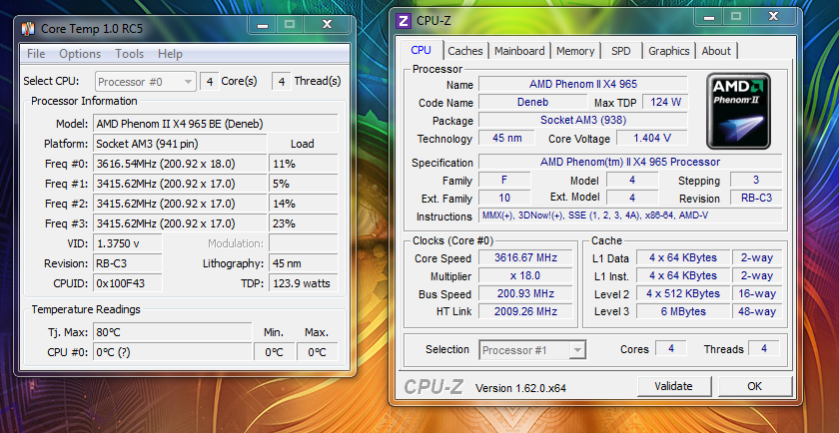839x433 pixels.
Task: Click the Level 2 cache value 4 x 512 KBytes
Action: click(683, 294)
